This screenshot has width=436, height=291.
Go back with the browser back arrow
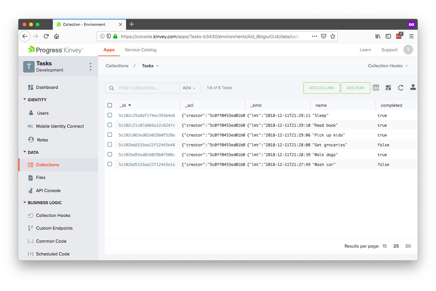click(x=25, y=36)
